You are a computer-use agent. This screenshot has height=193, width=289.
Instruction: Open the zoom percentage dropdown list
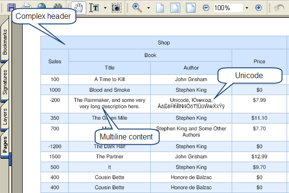[x=247, y=8]
